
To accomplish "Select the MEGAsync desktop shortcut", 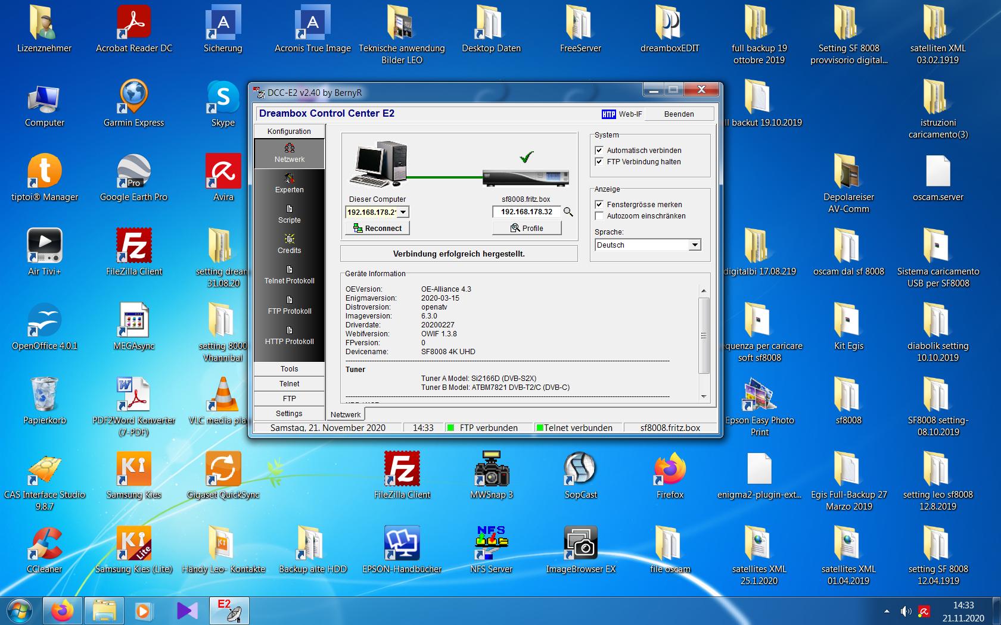I will click(x=134, y=327).
